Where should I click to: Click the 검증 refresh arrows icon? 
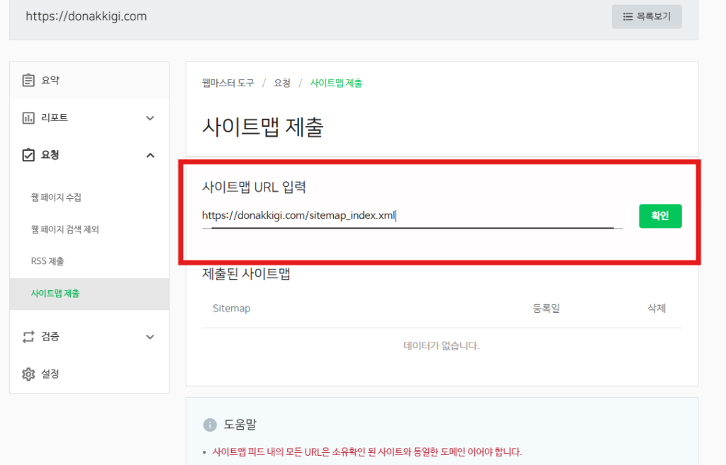(28, 336)
